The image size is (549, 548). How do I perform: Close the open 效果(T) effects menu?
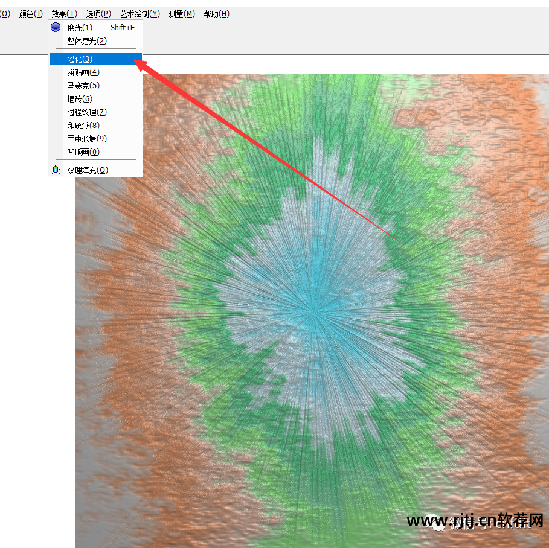pyautogui.click(x=64, y=14)
